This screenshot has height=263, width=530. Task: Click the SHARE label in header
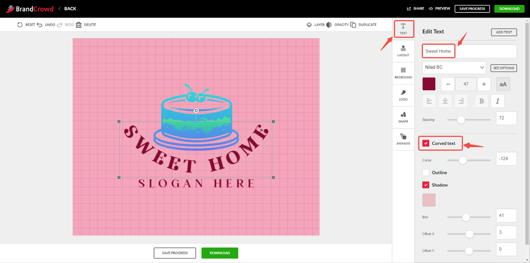pos(419,9)
